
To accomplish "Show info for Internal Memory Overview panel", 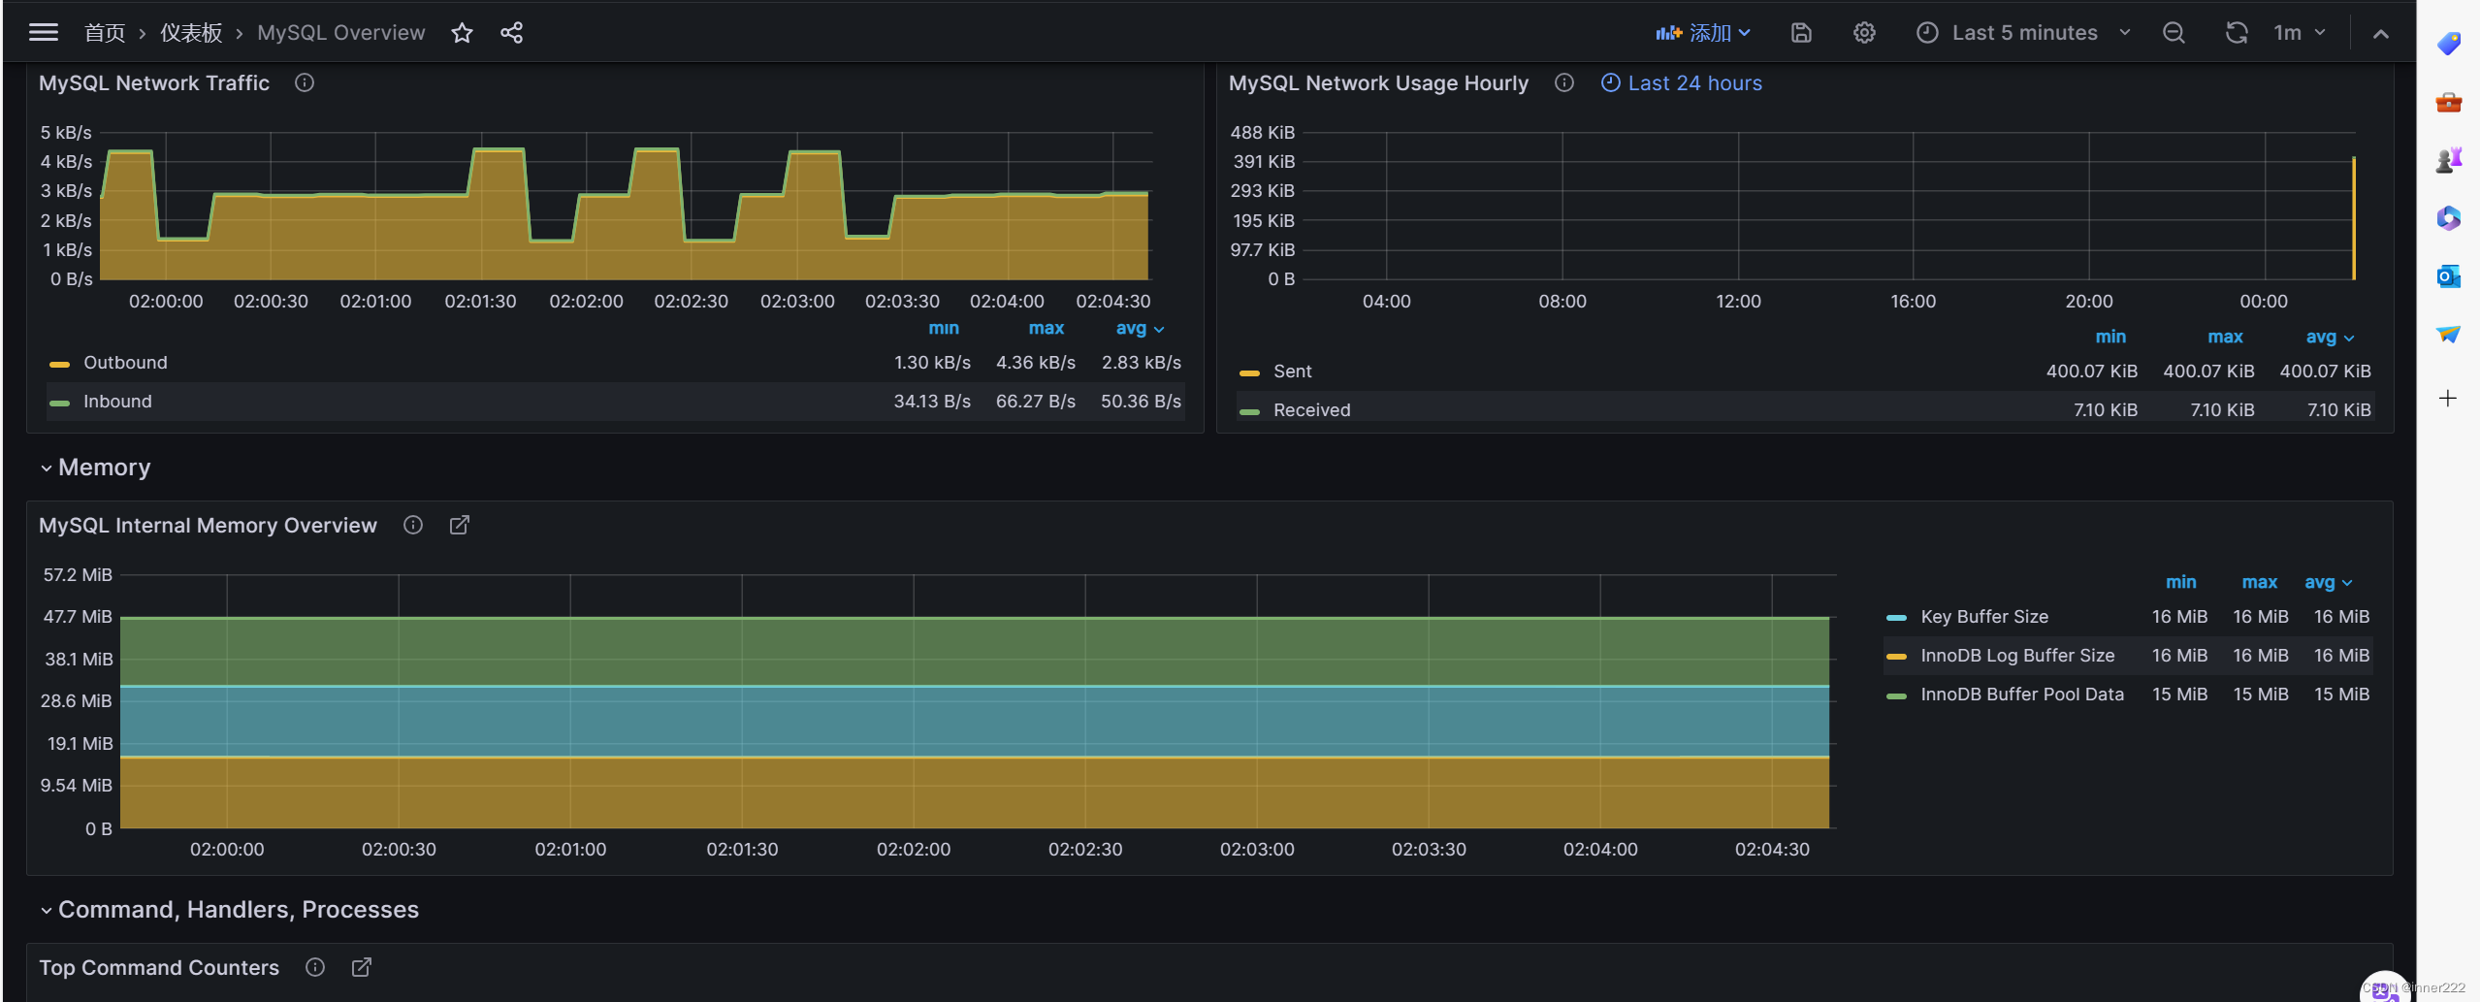I will (413, 525).
